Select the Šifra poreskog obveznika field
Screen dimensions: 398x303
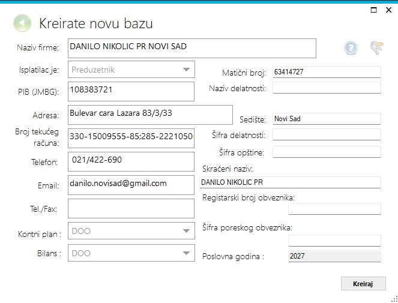click(334, 241)
